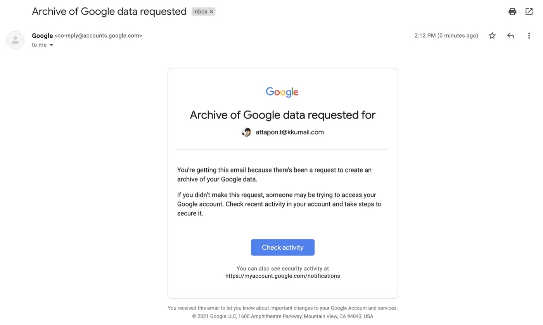The width and height of the screenshot is (543, 325).
Task: Click the Google logo in the email
Action: coord(282,92)
